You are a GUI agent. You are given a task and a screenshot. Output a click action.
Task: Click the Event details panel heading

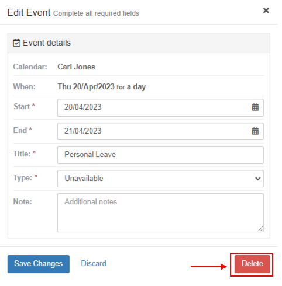pyautogui.click(x=47, y=43)
